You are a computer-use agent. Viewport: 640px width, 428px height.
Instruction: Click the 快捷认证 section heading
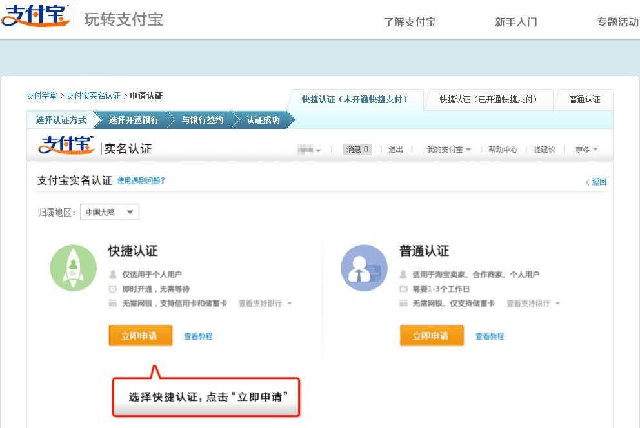133,251
